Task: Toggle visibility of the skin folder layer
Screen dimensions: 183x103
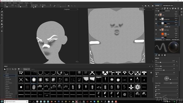Action: [x=156, y=15]
